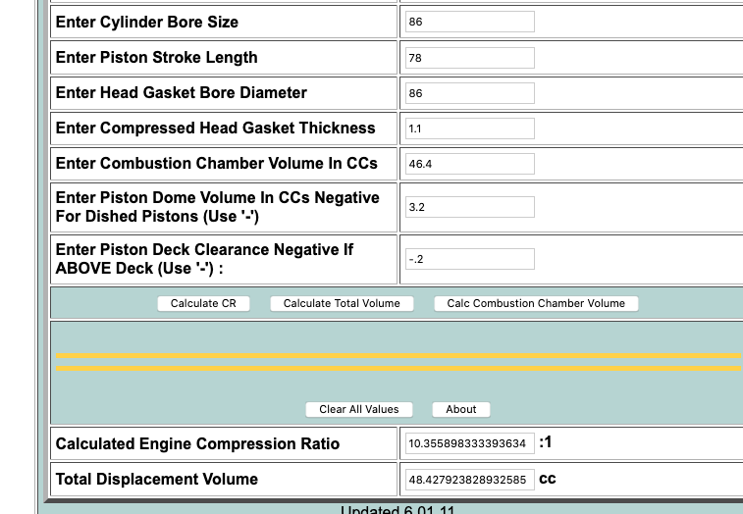The width and height of the screenshot is (743, 514).
Task: Click the 'Total Displacement Volume' label
Action: [x=157, y=480]
